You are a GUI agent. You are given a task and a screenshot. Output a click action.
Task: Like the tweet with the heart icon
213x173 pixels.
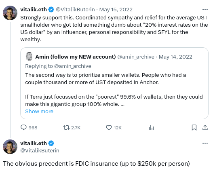(x=109, y=128)
